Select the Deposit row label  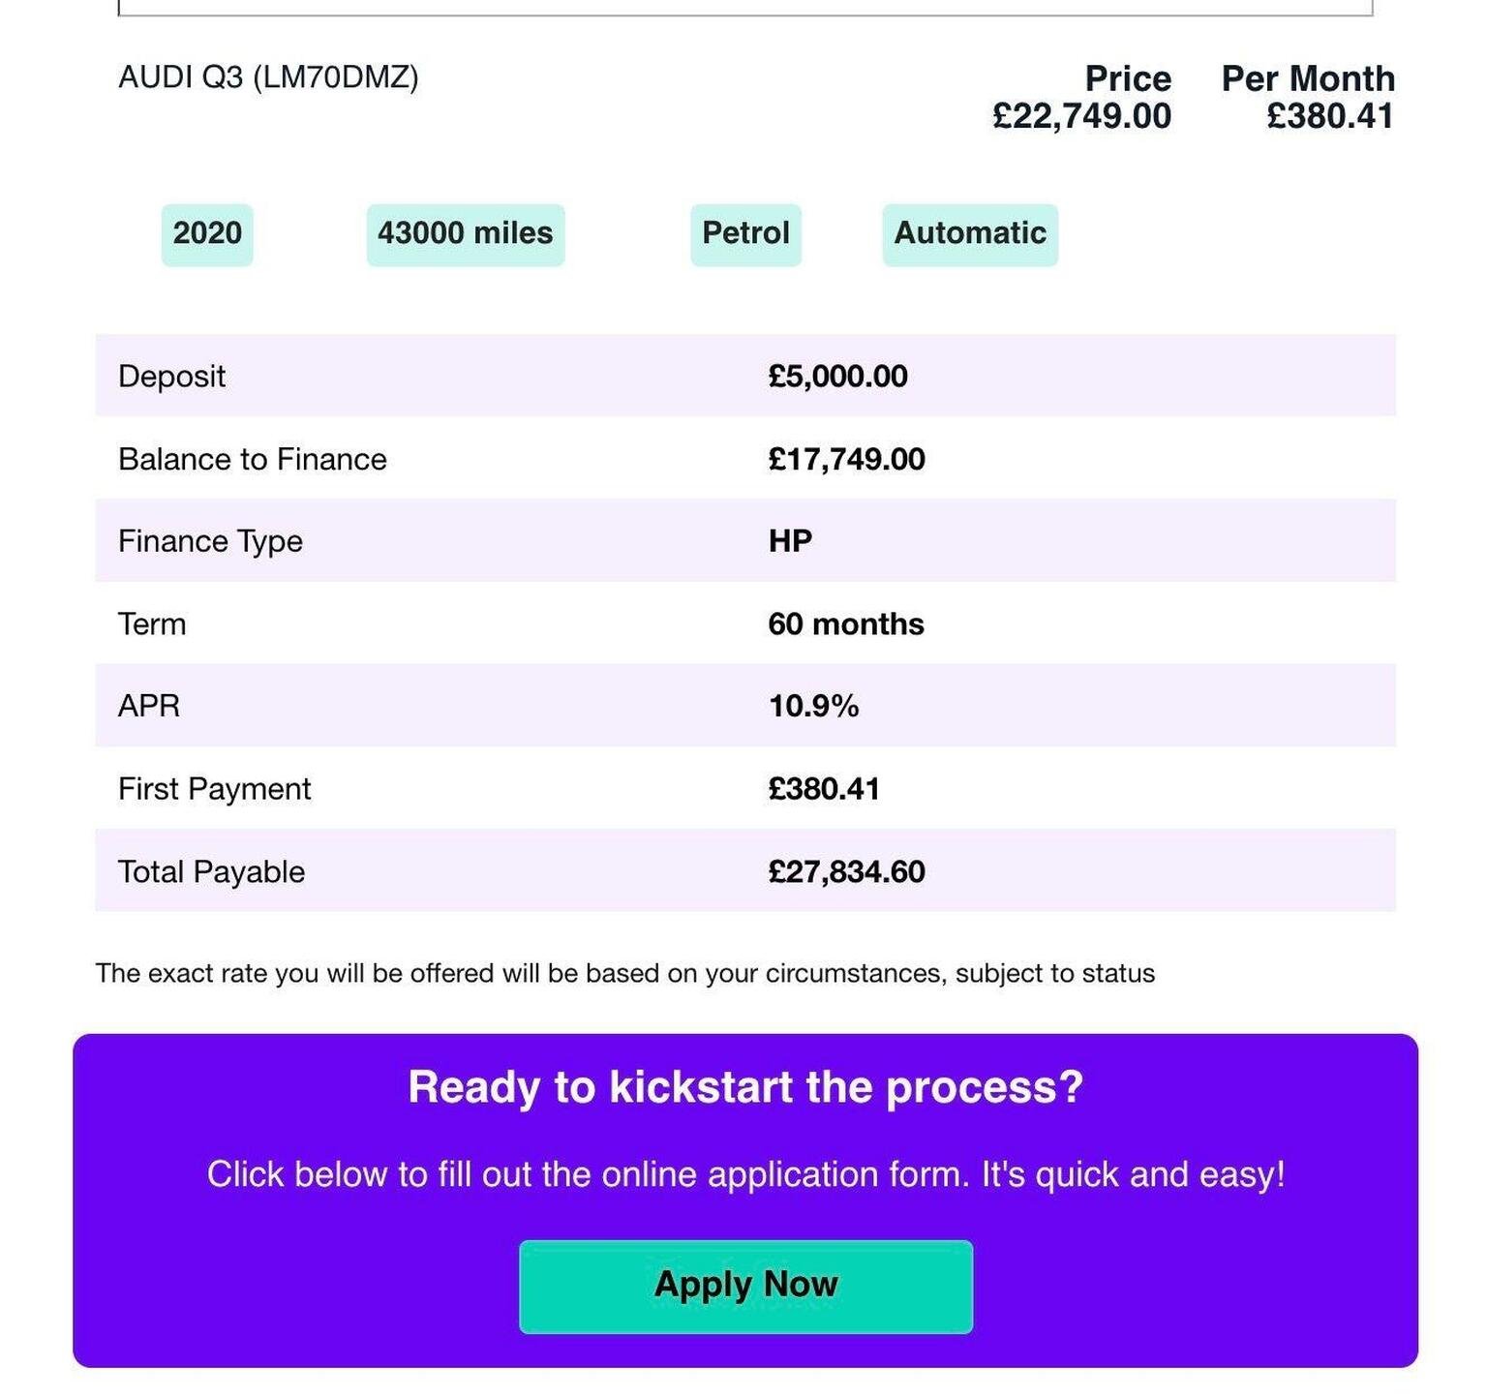[x=171, y=376]
